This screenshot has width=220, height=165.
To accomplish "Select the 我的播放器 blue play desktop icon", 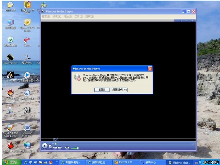I will coord(27,77).
